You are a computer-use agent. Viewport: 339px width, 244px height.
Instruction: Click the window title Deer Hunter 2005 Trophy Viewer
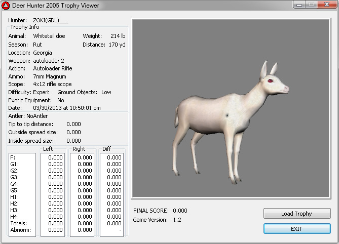(x=56, y=6)
